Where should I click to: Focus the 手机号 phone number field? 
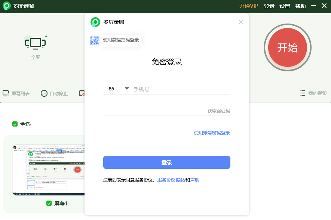pyautogui.click(x=181, y=89)
